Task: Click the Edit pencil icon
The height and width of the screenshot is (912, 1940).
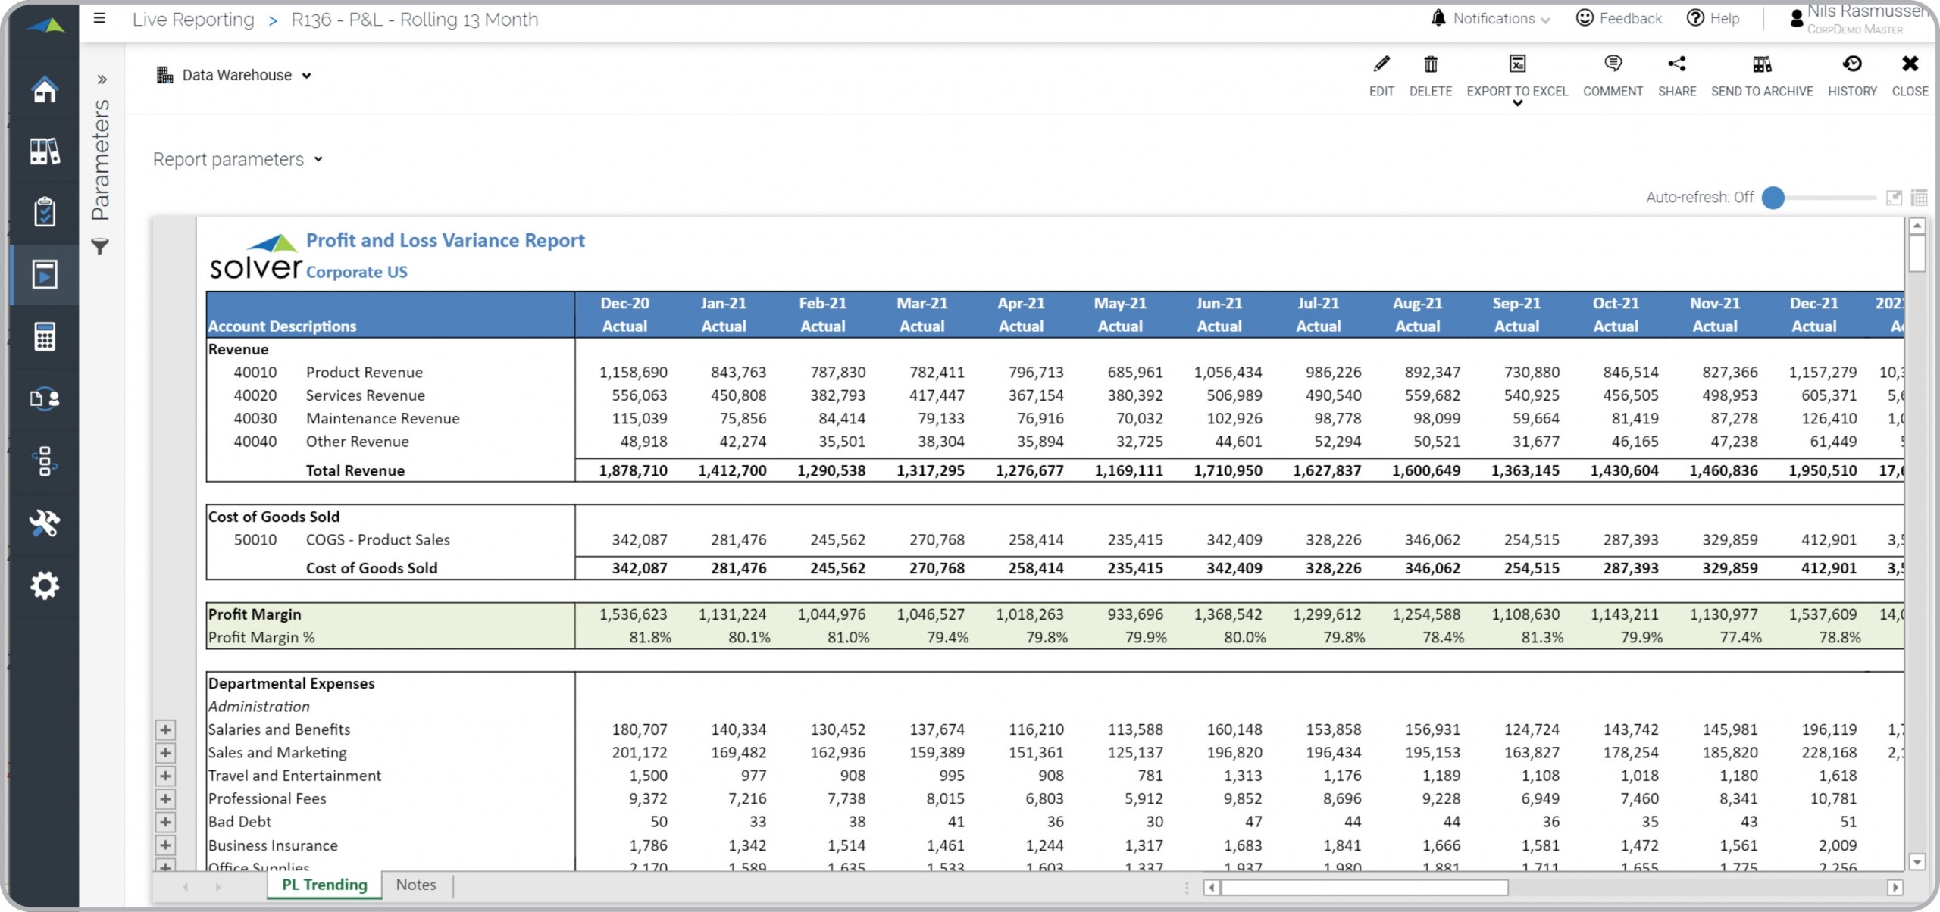Action: click(1381, 65)
